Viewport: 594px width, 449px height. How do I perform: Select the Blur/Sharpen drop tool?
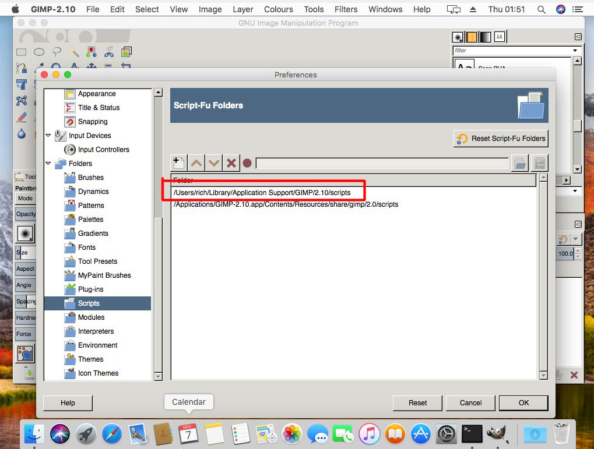(x=22, y=133)
